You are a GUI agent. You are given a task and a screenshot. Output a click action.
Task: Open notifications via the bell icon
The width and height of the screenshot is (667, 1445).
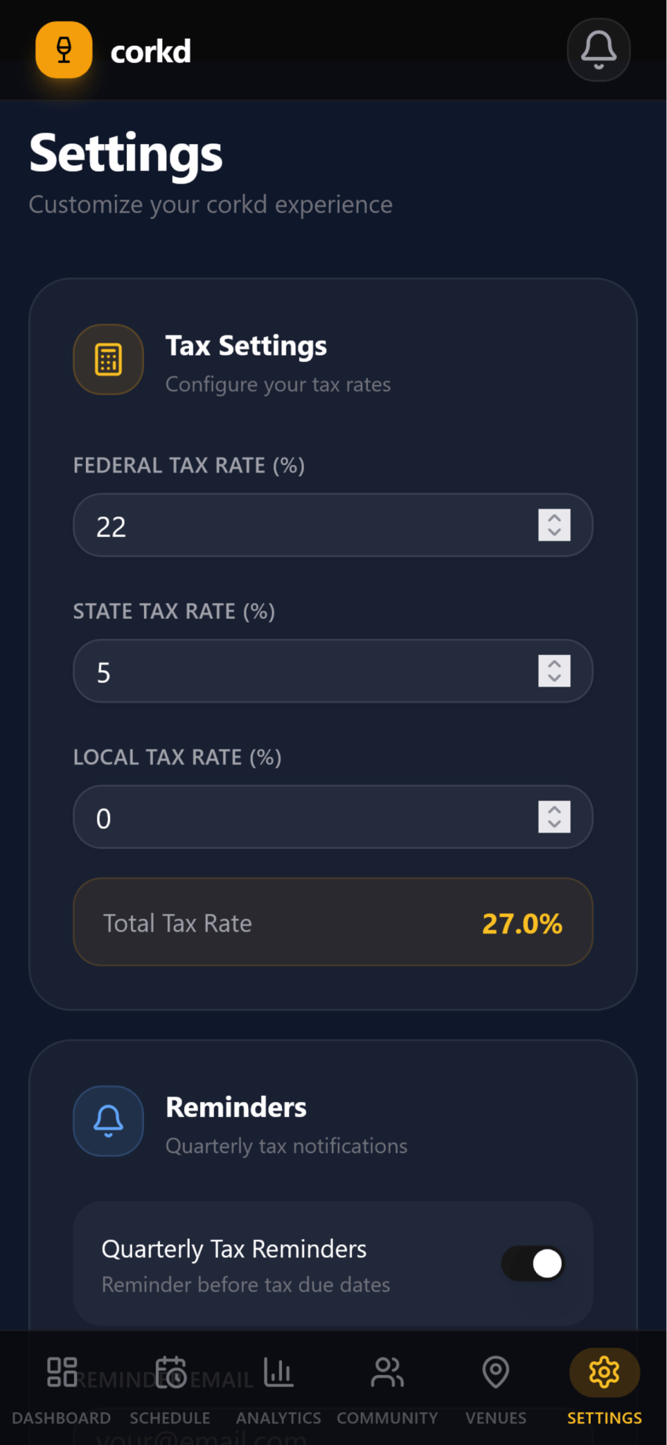[x=598, y=50]
